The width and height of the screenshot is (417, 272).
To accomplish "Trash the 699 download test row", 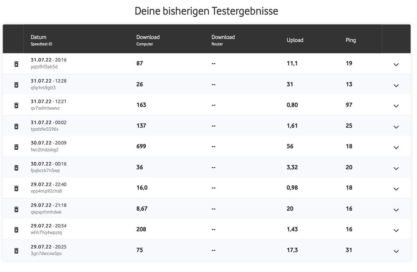I will 16,147.
